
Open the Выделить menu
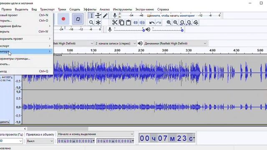click(x=21, y=9)
